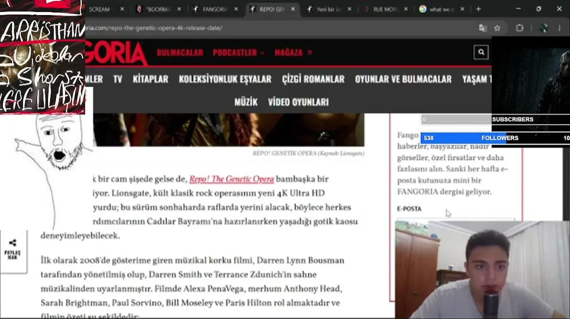Minimize the Chrome window
This screenshot has width=570, height=319.
[518, 9]
